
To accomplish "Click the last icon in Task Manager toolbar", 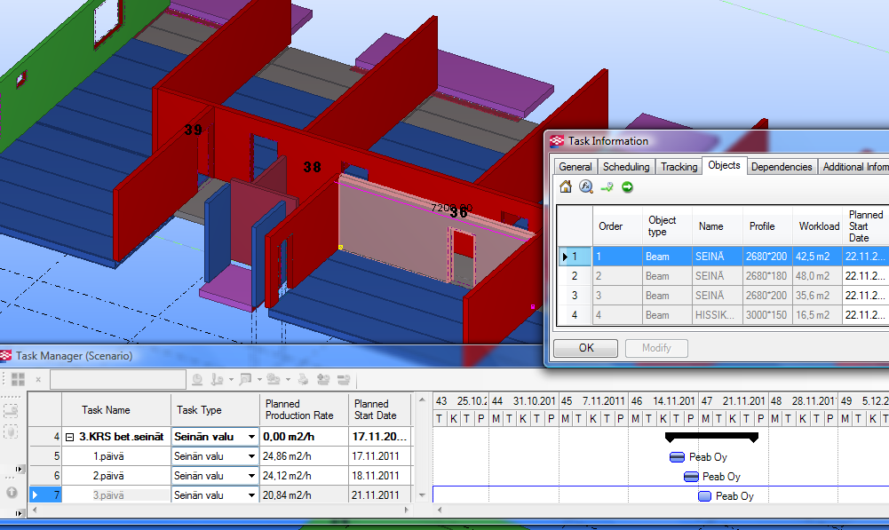I will (x=344, y=379).
